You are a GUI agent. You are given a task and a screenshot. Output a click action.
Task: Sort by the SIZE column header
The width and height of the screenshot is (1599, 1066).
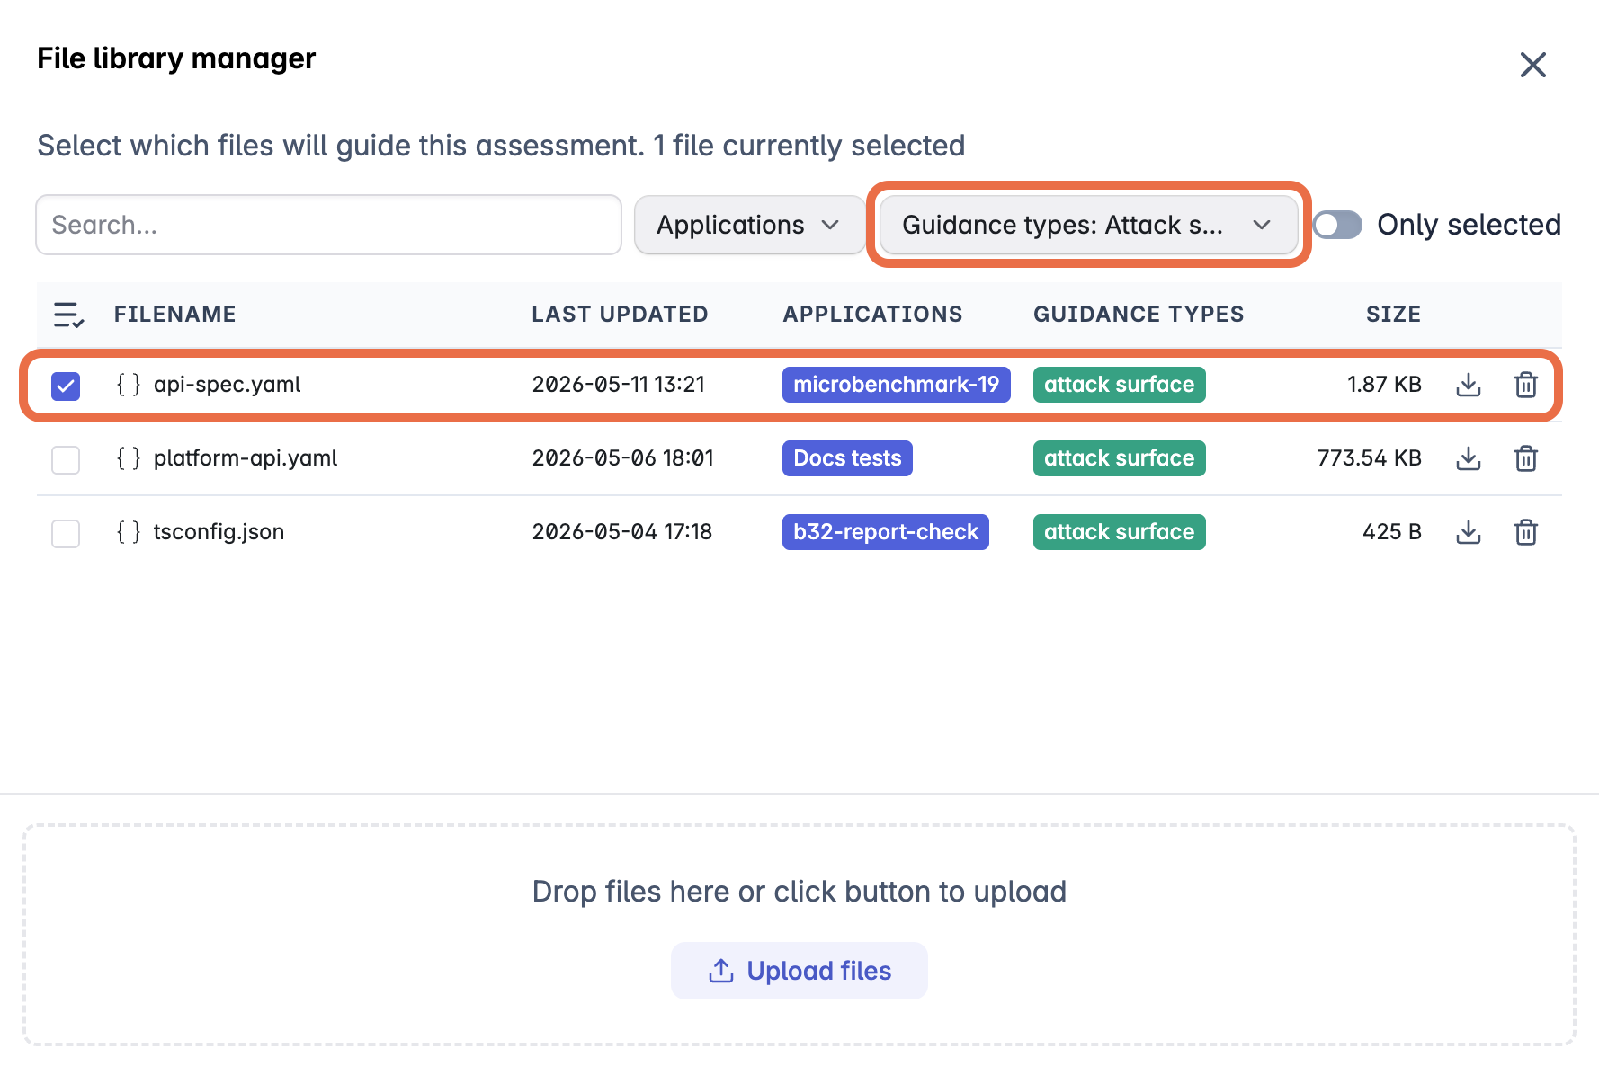click(x=1393, y=315)
